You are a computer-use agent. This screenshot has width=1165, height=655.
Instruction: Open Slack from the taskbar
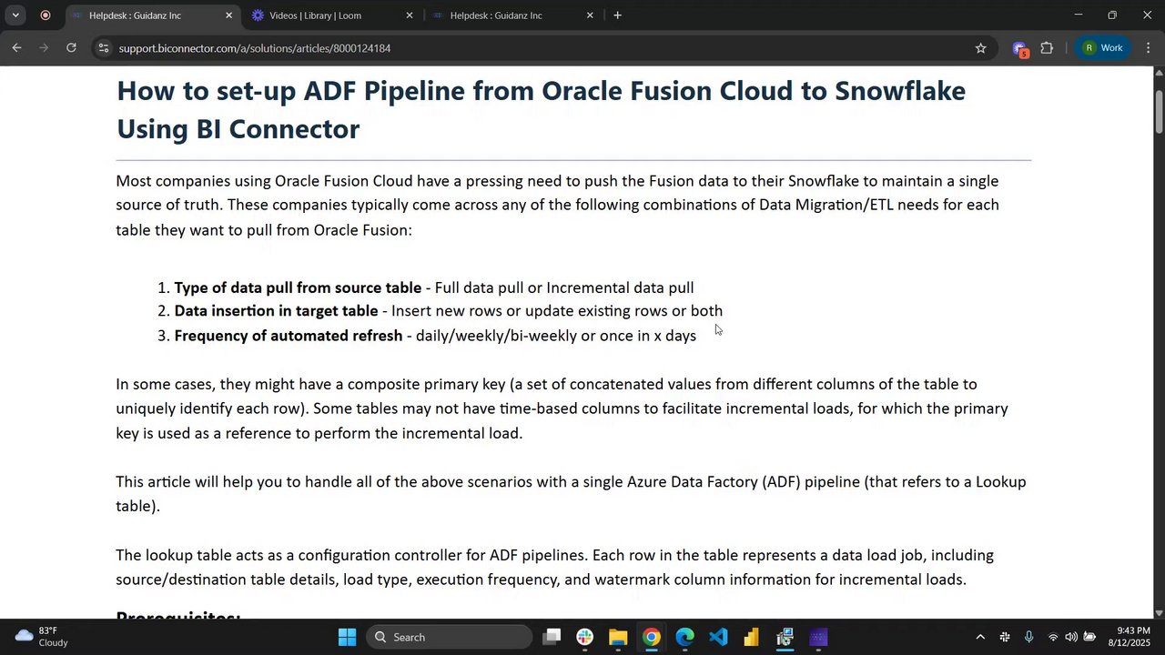tap(584, 637)
